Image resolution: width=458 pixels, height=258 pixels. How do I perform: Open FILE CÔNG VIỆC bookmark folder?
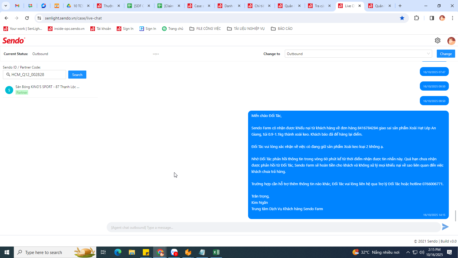click(x=205, y=28)
